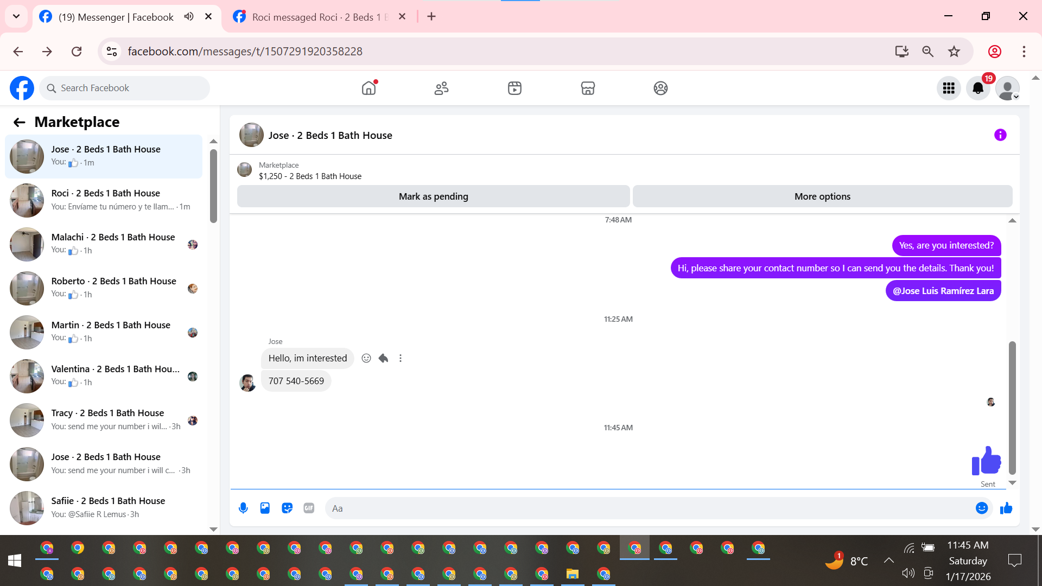This screenshot has height=586, width=1042.
Task: React to "Hello, im interested" message
Action: pyautogui.click(x=366, y=358)
